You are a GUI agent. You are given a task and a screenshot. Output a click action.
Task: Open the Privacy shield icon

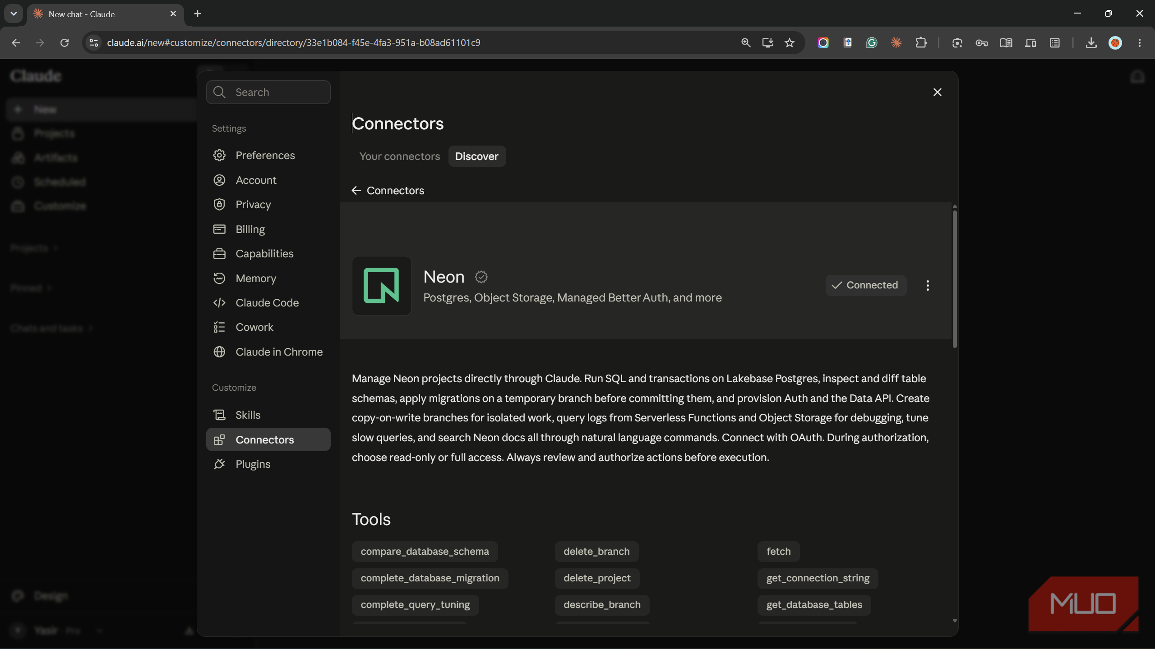219,204
